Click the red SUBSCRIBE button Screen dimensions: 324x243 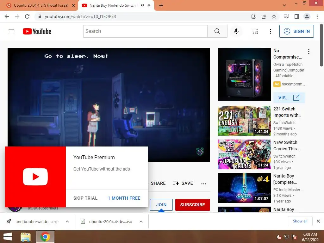[x=193, y=205]
